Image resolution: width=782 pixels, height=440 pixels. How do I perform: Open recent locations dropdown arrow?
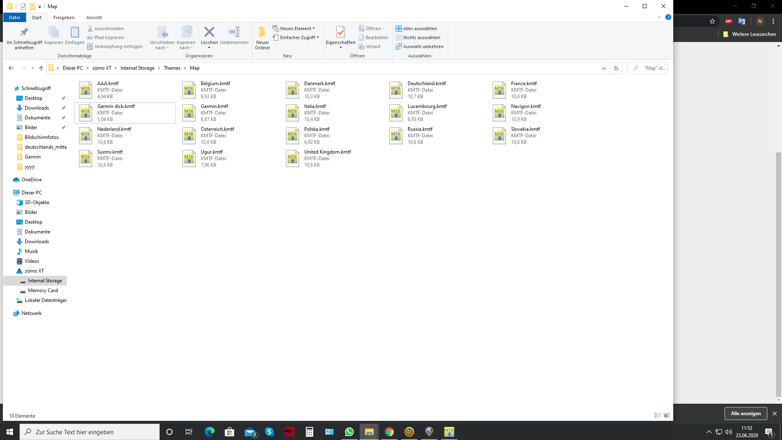coord(33,68)
